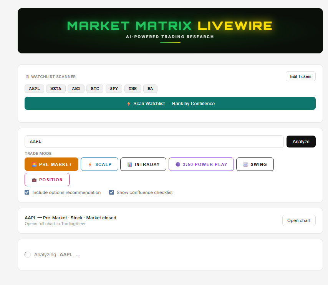Viewport: 328px width, 285px height.
Task: Select the SPY watchlist ticker chip
Action: (x=114, y=88)
